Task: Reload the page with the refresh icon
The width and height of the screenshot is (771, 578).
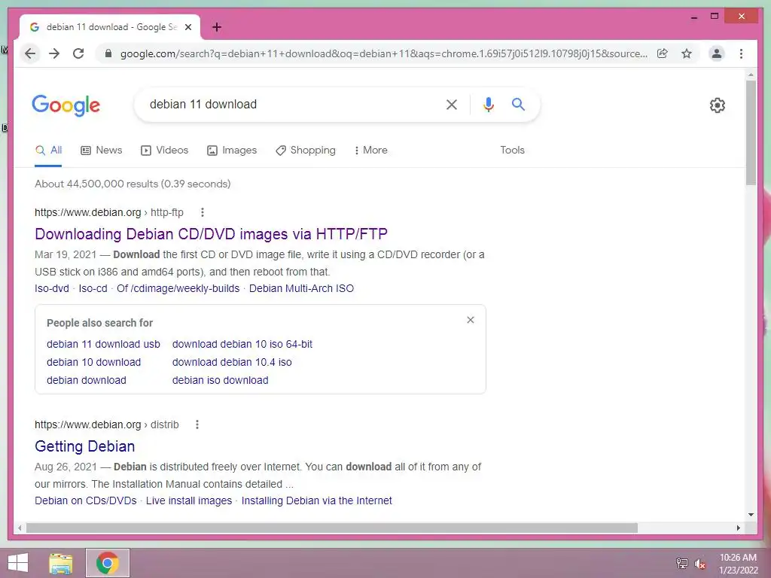Action: pyautogui.click(x=78, y=53)
